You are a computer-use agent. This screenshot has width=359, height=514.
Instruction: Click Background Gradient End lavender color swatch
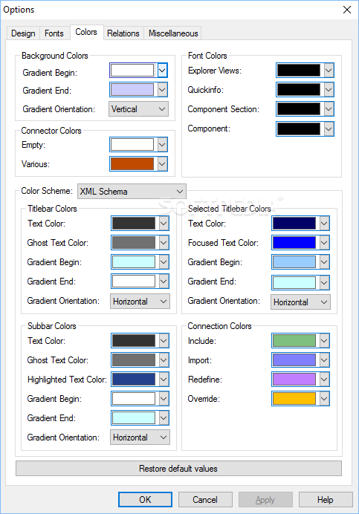pos(132,90)
